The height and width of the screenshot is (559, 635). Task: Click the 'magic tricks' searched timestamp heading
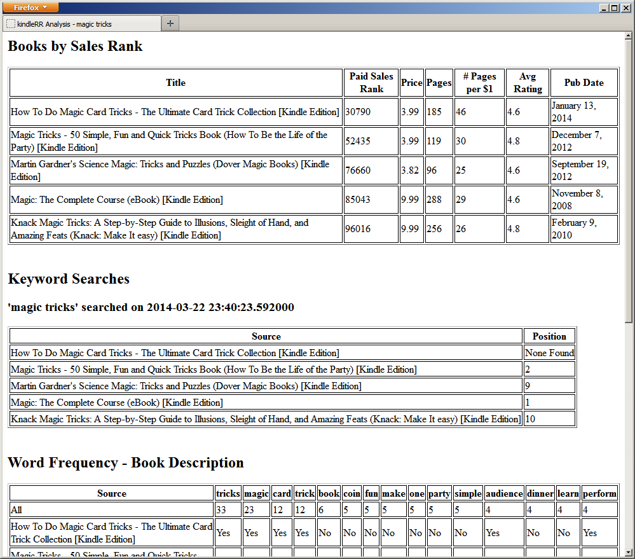coord(151,307)
